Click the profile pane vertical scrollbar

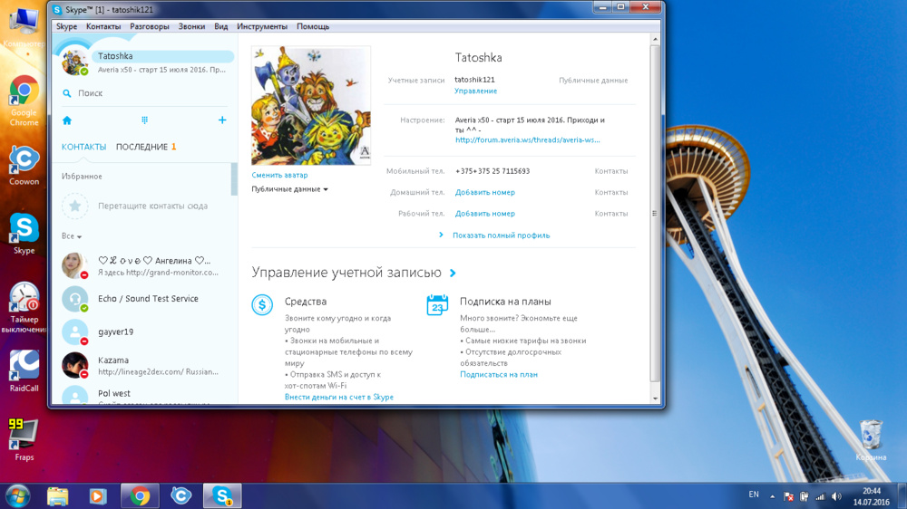[x=655, y=214]
